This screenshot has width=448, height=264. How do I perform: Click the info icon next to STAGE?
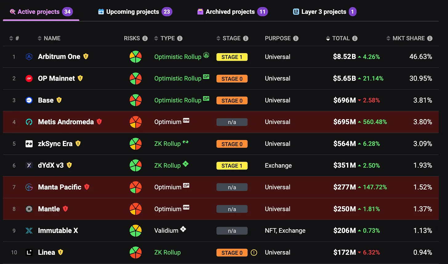tap(246, 38)
